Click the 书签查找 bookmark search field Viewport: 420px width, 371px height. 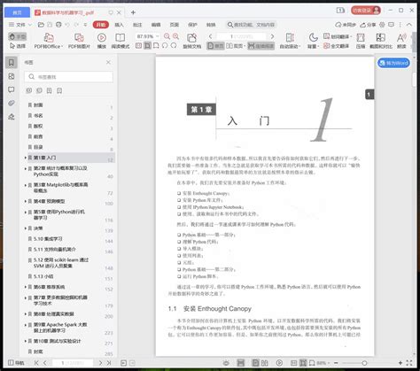point(68,77)
